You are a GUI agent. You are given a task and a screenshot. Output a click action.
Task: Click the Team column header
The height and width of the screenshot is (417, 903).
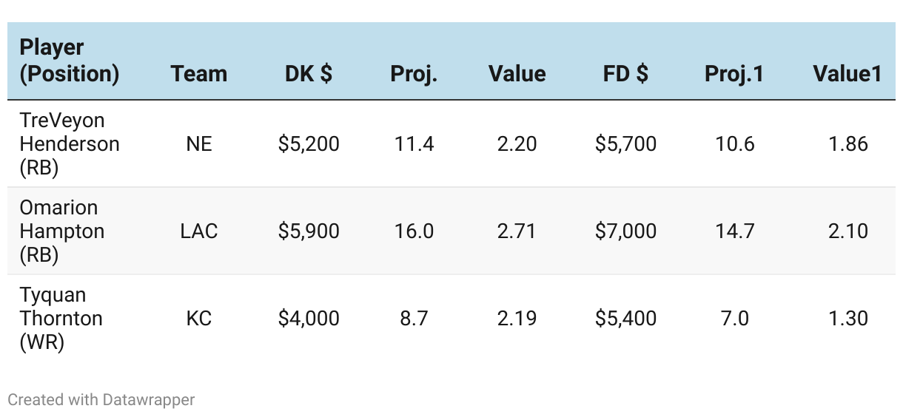(x=198, y=73)
